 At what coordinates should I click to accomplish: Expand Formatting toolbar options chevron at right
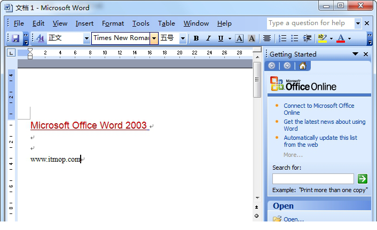coord(370,39)
